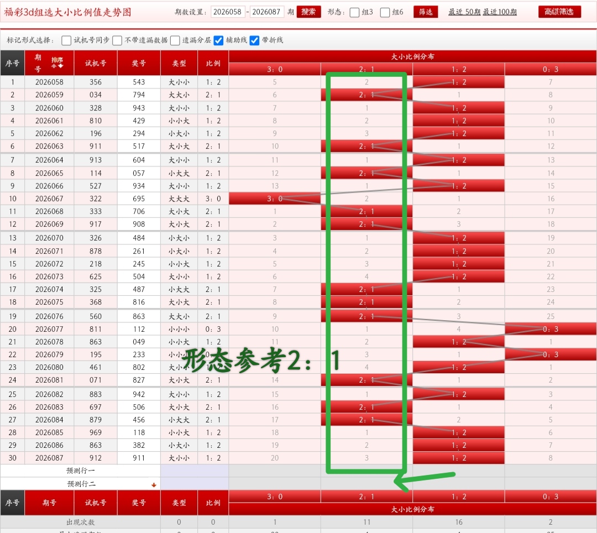Click the 最近100期 link
Screen dimensions: 597x533
pos(500,12)
